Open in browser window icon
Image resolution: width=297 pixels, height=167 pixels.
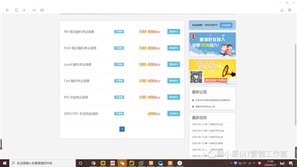point(42,10)
